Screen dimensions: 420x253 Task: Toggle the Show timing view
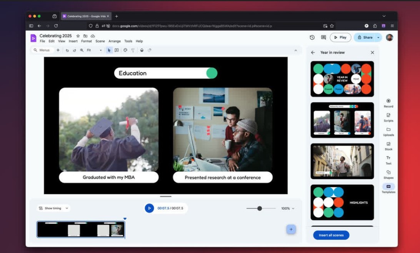(53, 208)
